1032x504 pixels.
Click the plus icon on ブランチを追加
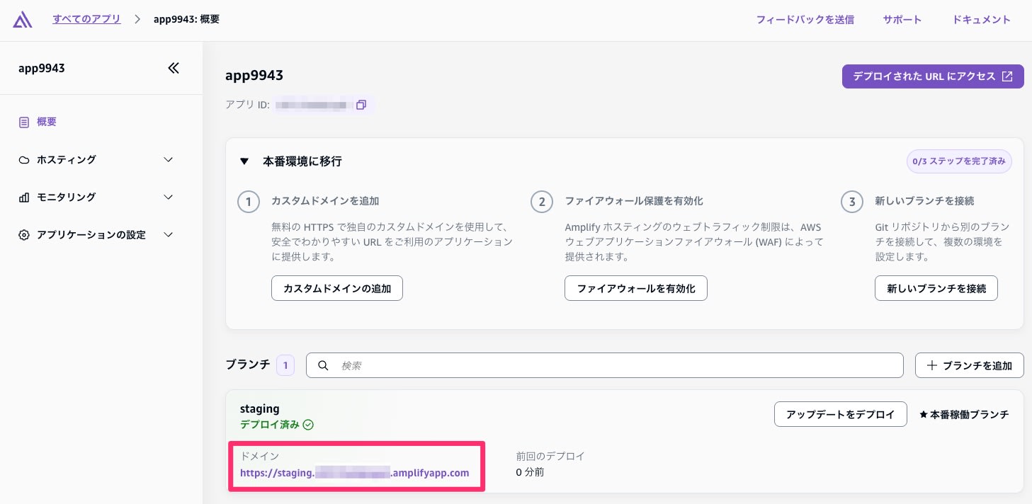coord(932,365)
